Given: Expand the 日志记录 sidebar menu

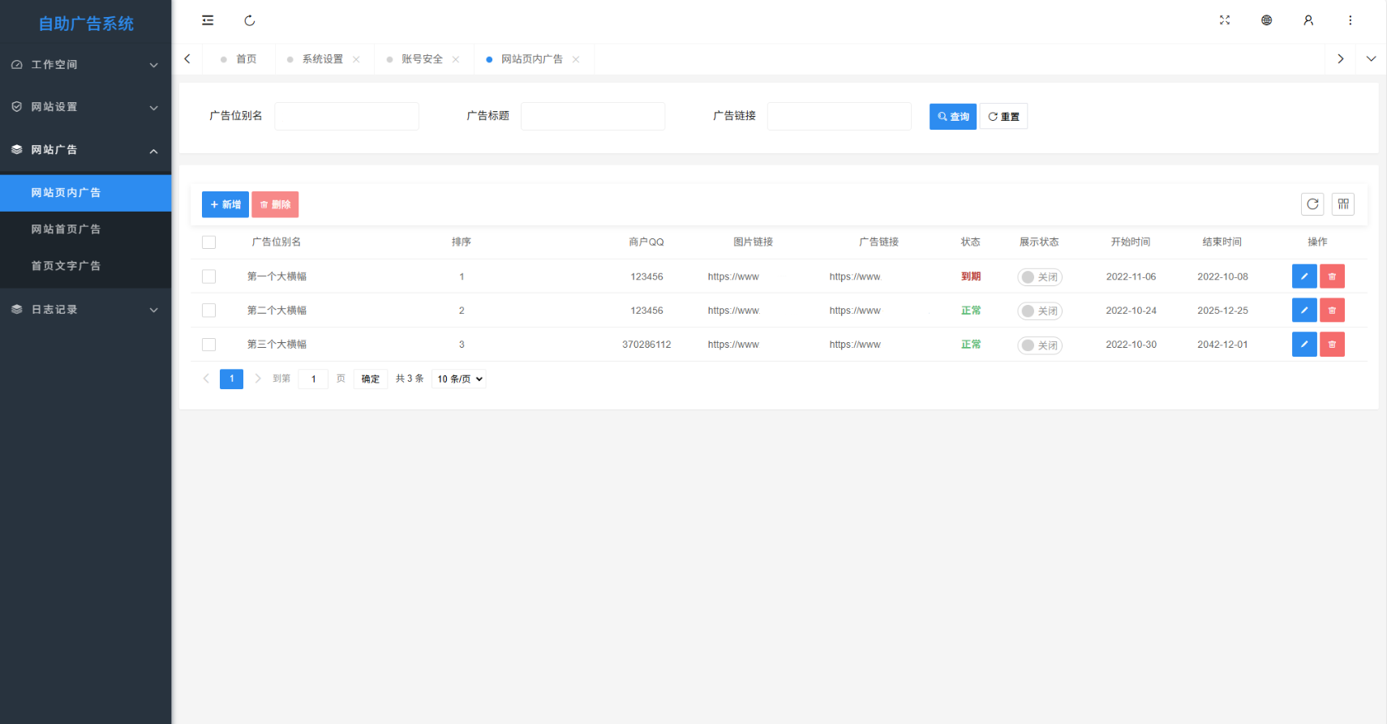Looking at the screenshot, I should point(85,310).
